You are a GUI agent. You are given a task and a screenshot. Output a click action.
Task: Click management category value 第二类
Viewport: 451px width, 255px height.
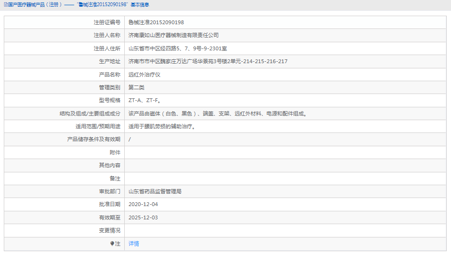click(136, 87)
